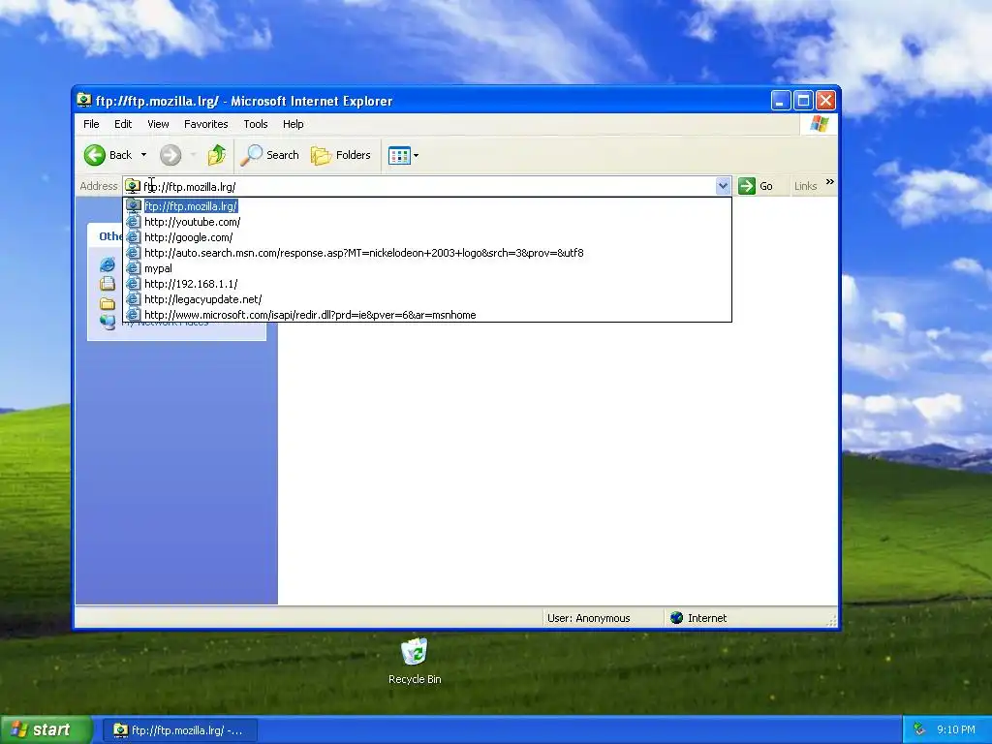This screenshot has height=744, width=992.
Task: Click the green Go button
Action: [756, 186]
